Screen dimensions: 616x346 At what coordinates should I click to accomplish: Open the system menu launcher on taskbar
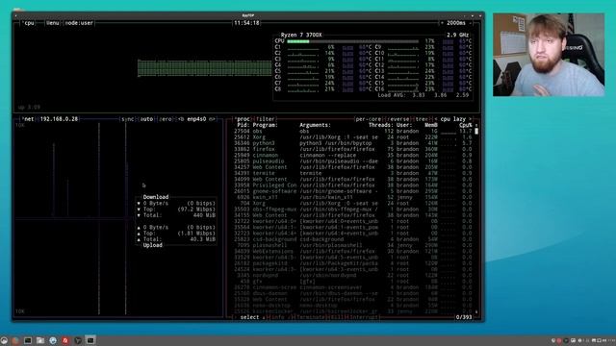click(x=4, y=340)
